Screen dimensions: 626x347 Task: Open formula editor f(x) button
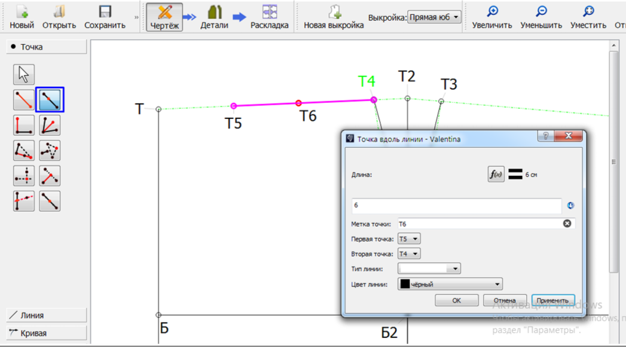click(496, 174)
